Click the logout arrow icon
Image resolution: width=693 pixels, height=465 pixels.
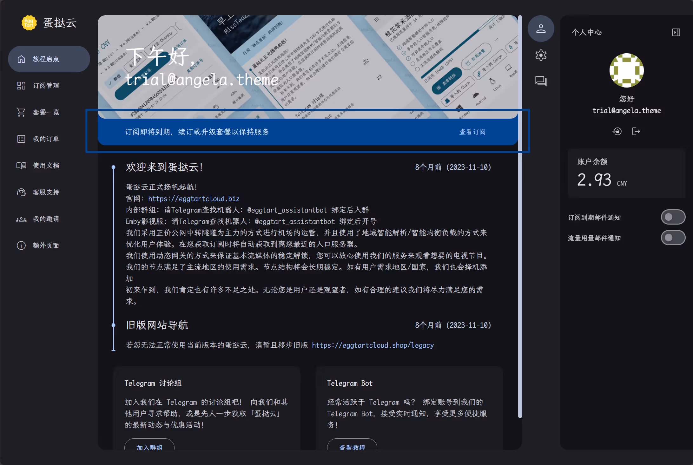(x=636, y=131)
